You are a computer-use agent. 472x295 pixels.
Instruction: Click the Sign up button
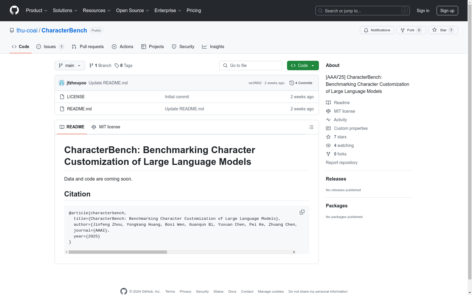coord(447,11)
